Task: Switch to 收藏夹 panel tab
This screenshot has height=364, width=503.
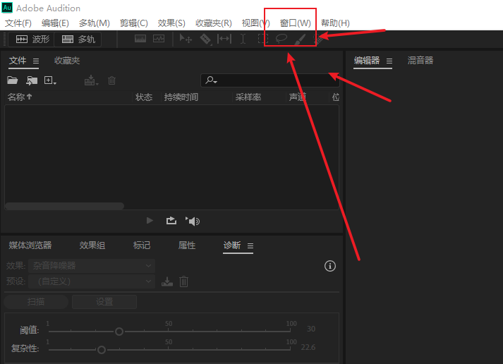Action: coord(67,61)
